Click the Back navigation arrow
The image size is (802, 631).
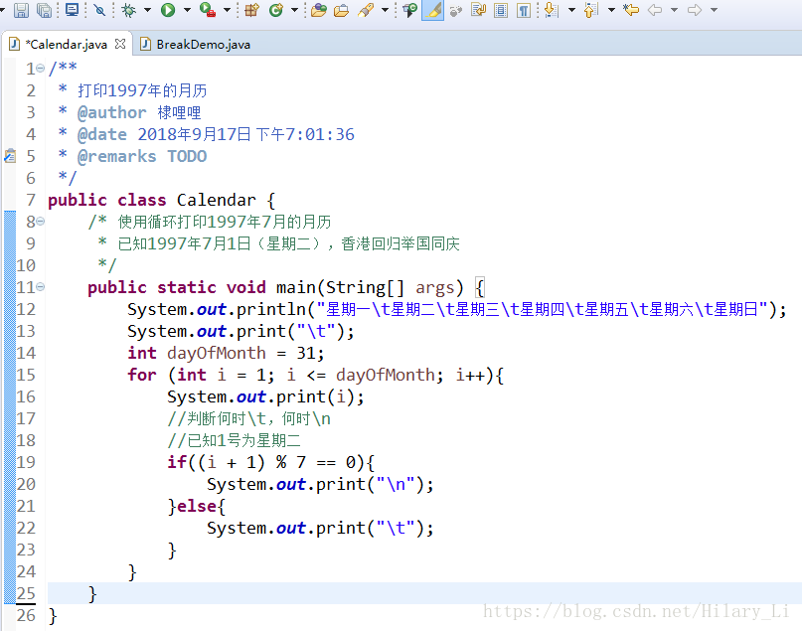click(x=655, y=10)
